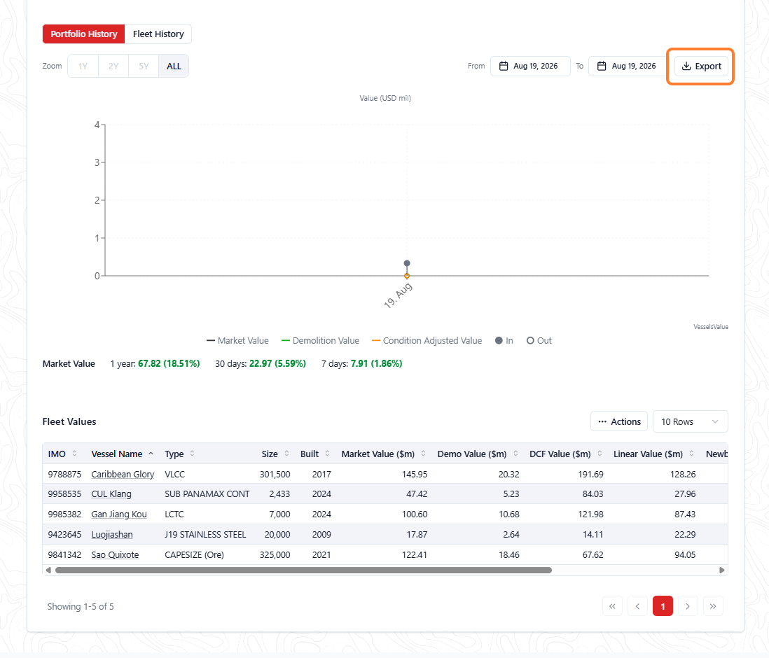Open CUL Klang vessel link
This screenshot has width=769, height=658.
pyautogui.click(x=111, y=493)
